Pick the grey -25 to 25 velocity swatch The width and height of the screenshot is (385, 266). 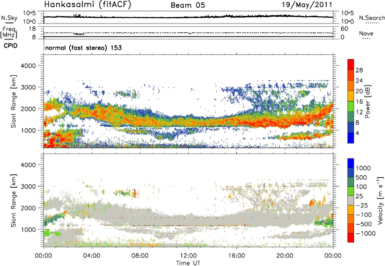click(351, 200)
